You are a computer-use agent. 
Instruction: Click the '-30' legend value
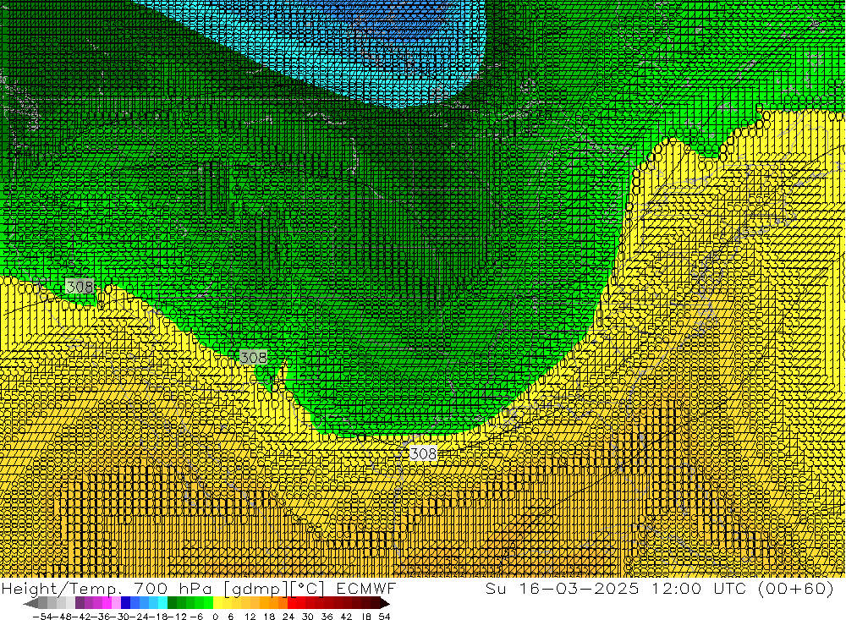click(x=120, y=617)
